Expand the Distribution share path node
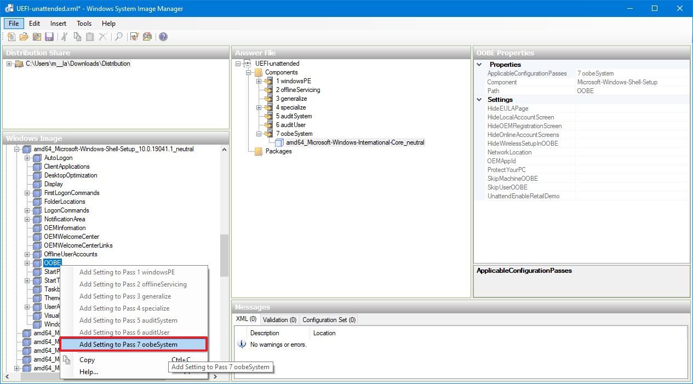This screenshot has width=693, height=384. 9,64
